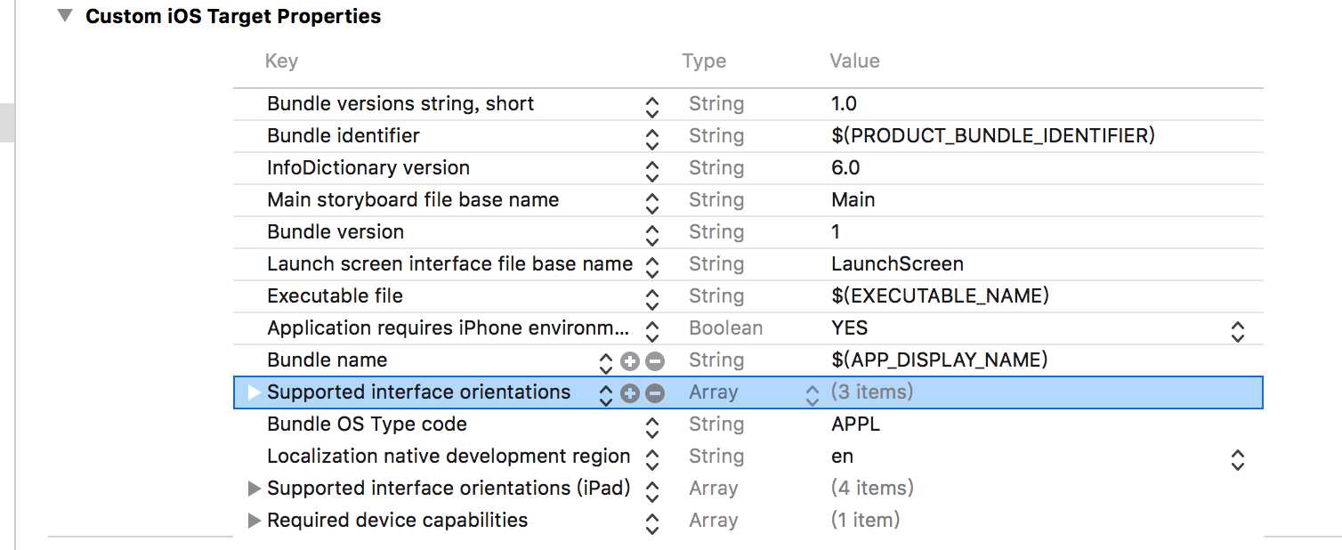Select InfoDictionary version key label
The width and height of the screenshot is (1342, 550).
point(368,168)
